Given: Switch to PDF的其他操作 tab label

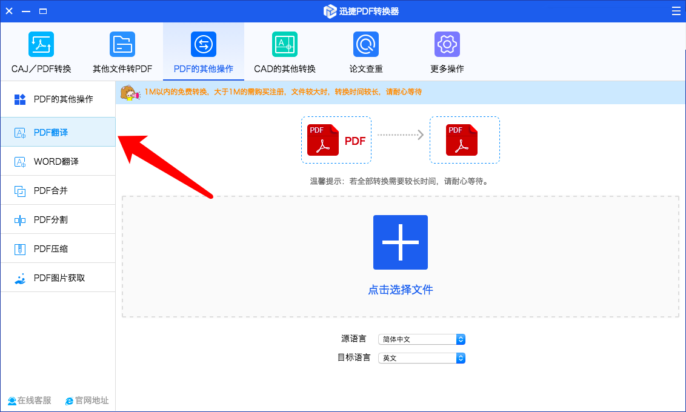Looking at the screenshot, I should [x=204, y=68].
